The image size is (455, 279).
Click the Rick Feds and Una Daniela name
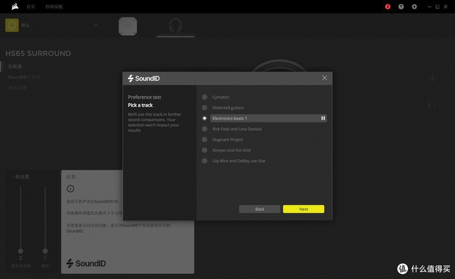237,129
